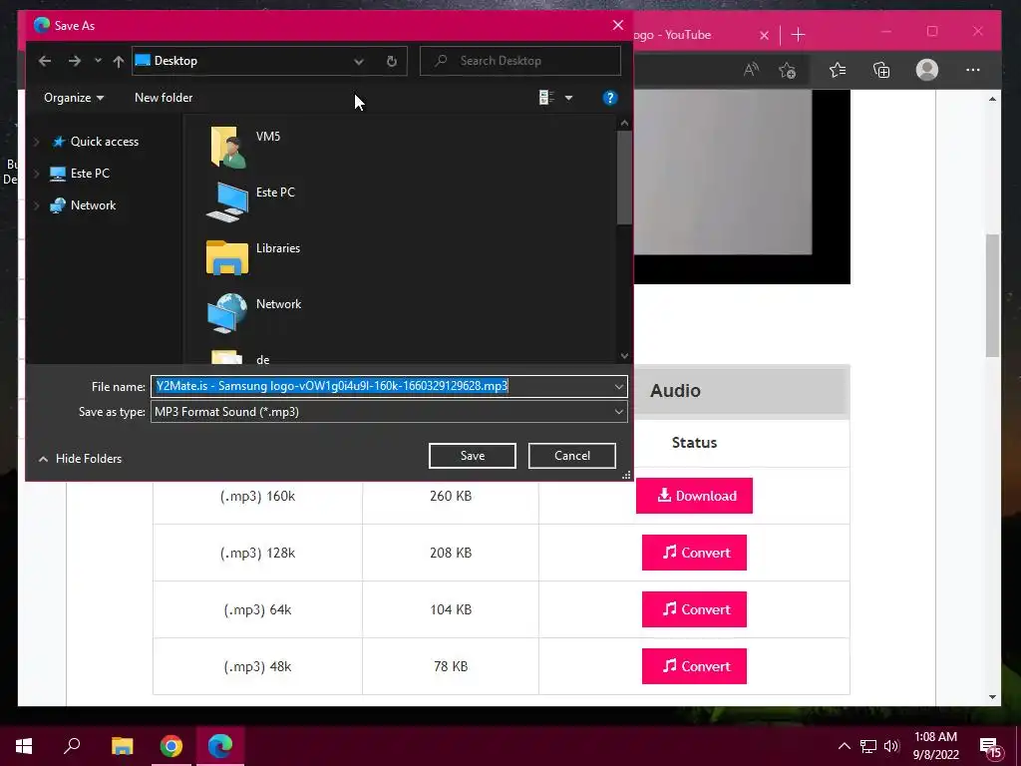This screenshot has width=1021, height=766.
Task: Open the network status tray icon
Action: [868, 746]
